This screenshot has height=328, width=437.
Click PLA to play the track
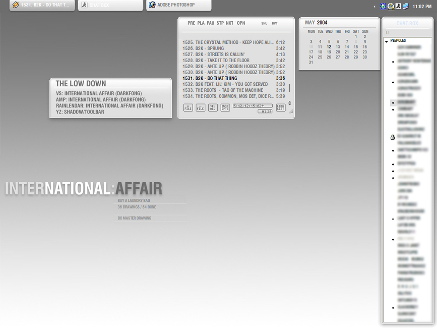click(x=201, y=23)
